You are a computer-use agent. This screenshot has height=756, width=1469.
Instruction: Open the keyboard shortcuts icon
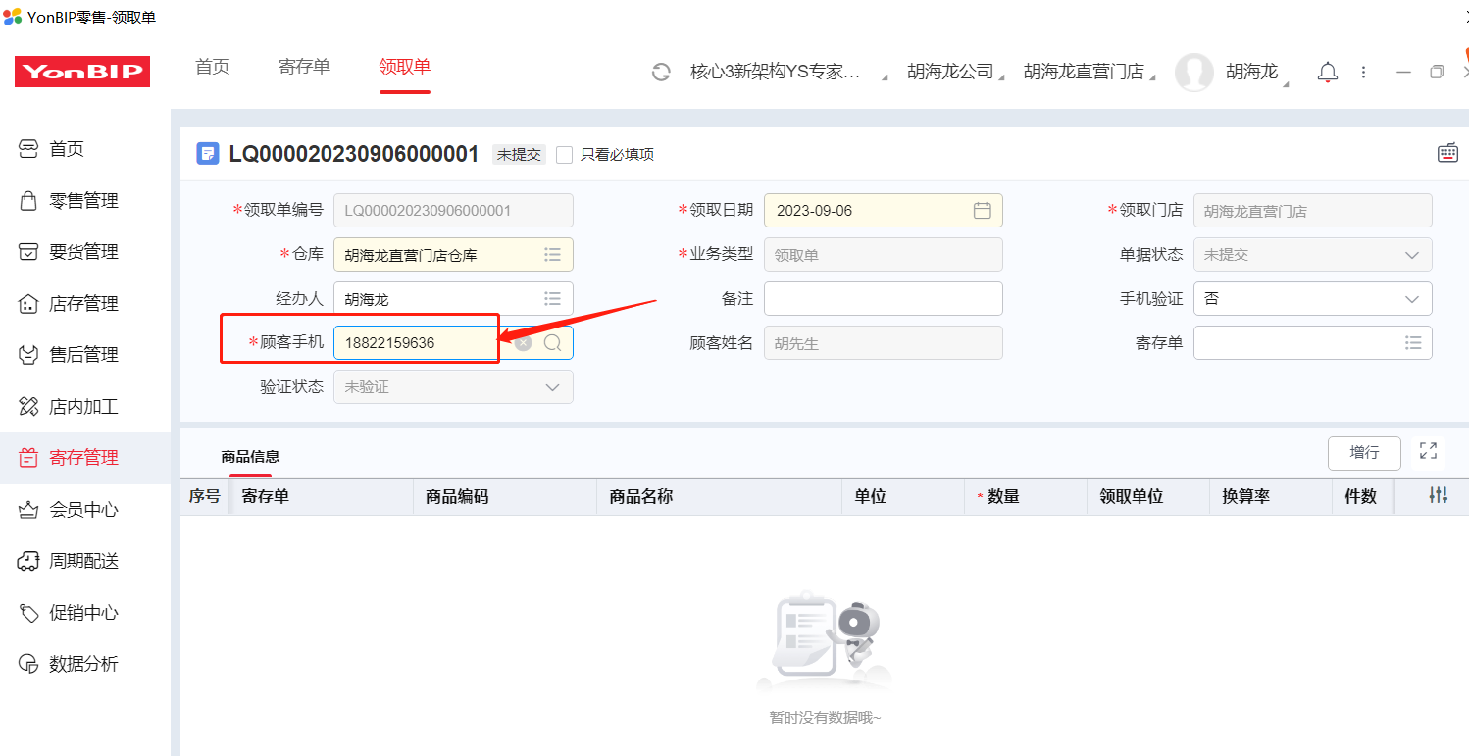(1447, 153)
